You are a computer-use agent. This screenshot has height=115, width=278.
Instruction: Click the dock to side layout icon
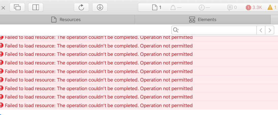tap(36, 7)
